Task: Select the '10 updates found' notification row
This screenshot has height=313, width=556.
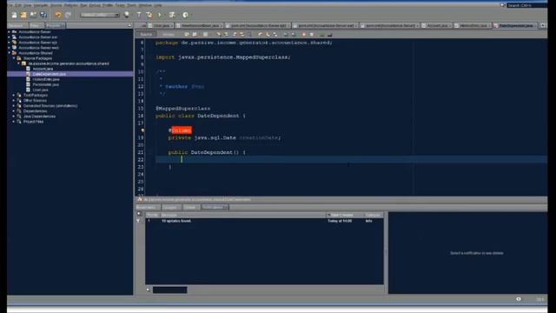Action: coord(264,221)
